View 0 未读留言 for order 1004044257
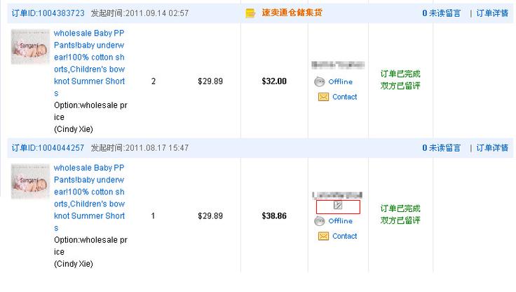 (441, 148)
